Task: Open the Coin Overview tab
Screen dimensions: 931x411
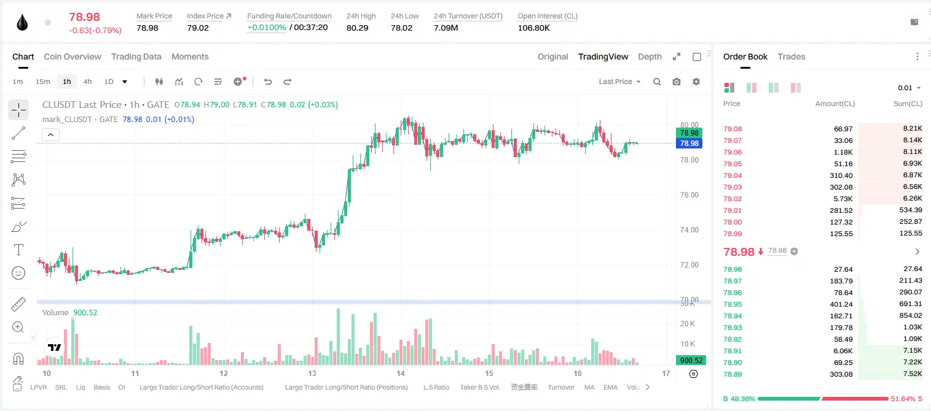Action: pos(73,56)
